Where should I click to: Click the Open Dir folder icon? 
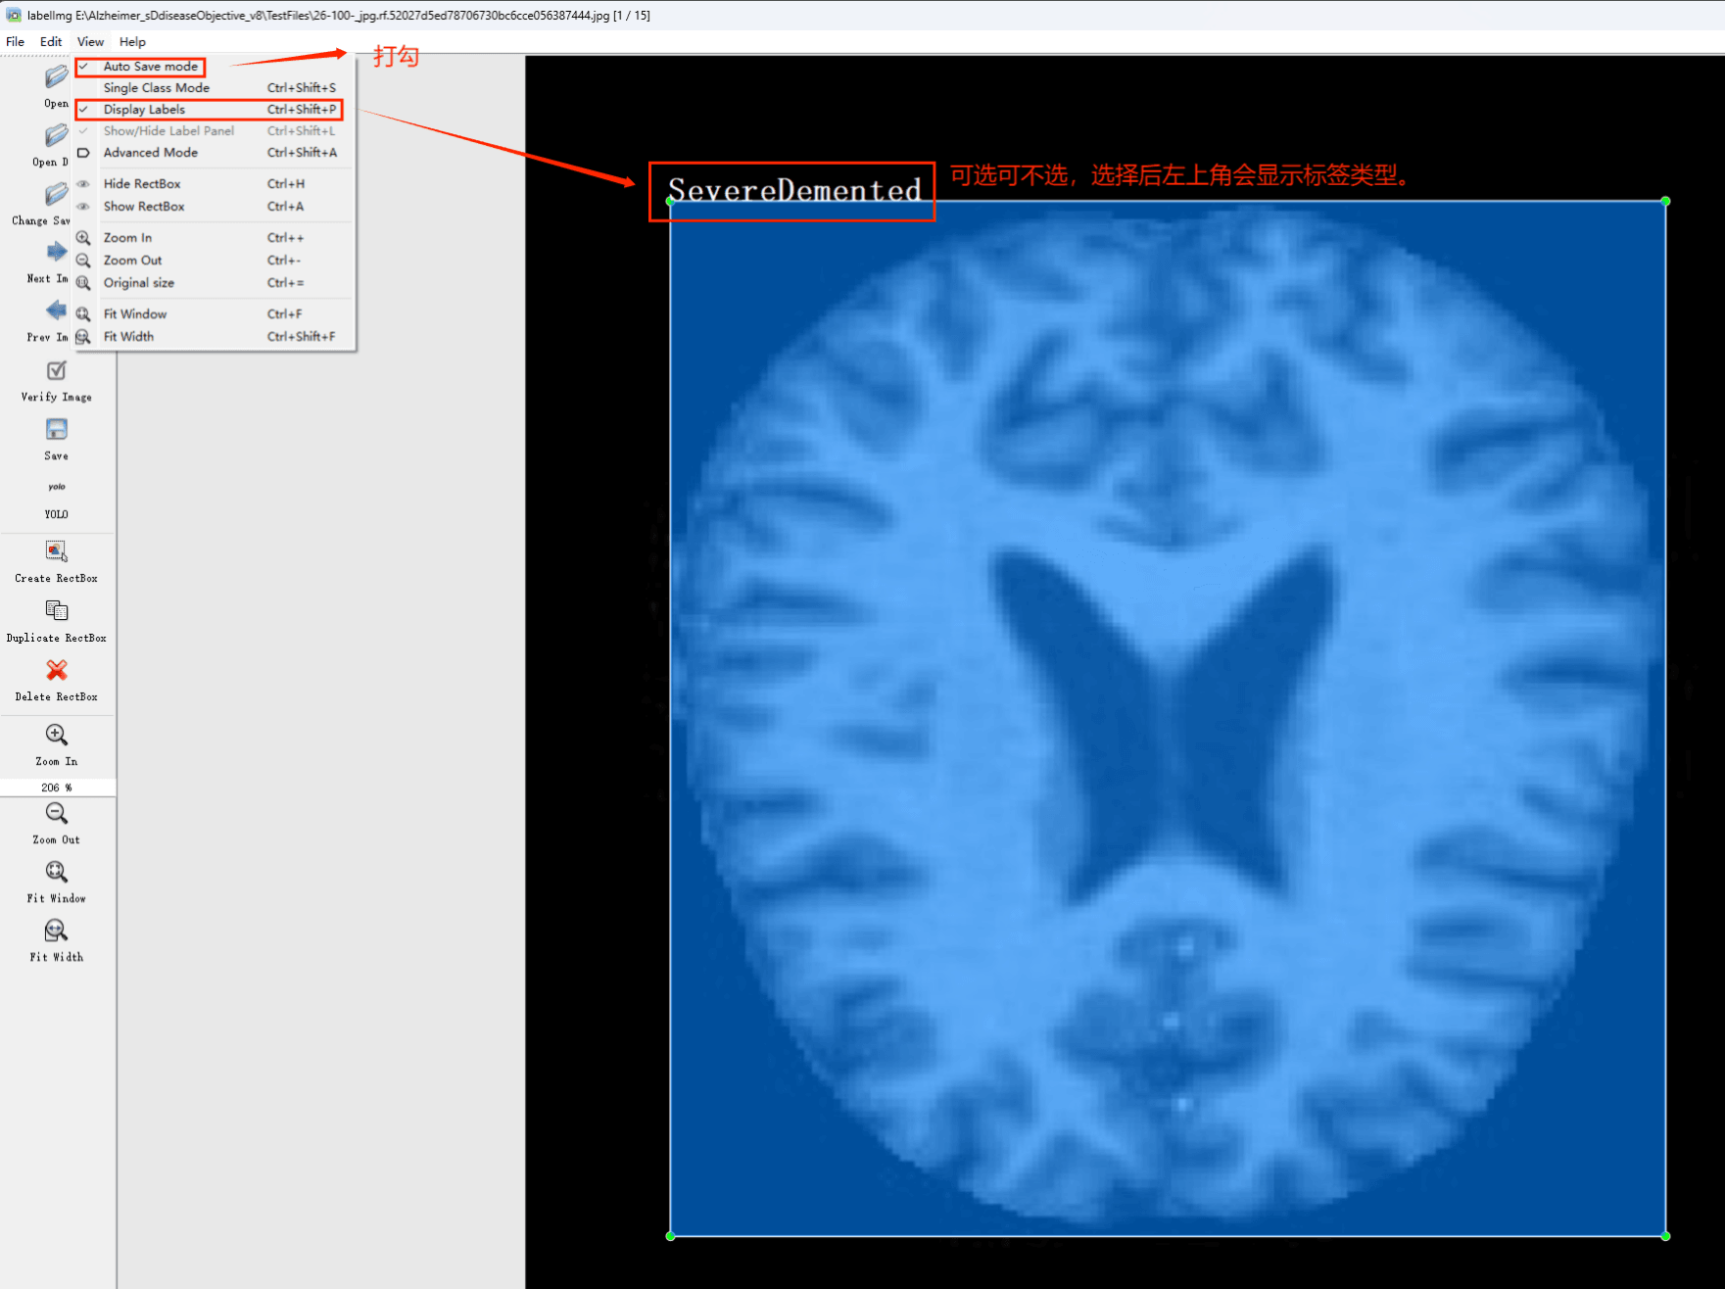(57, 135)
